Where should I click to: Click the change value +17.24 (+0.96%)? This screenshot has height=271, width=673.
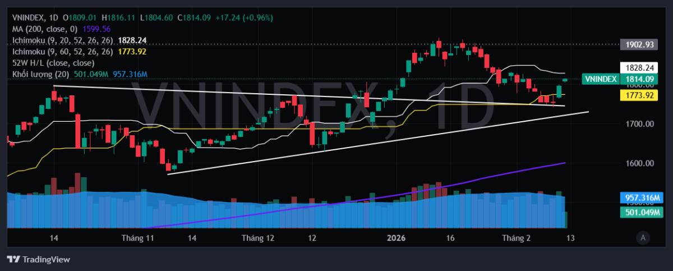243,17
